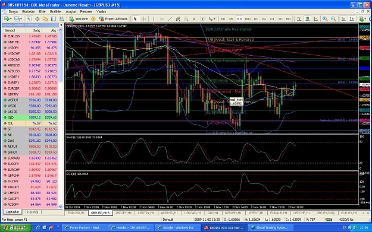
Task: Toggle chart auto scroll icon
Action: point(343,19)
